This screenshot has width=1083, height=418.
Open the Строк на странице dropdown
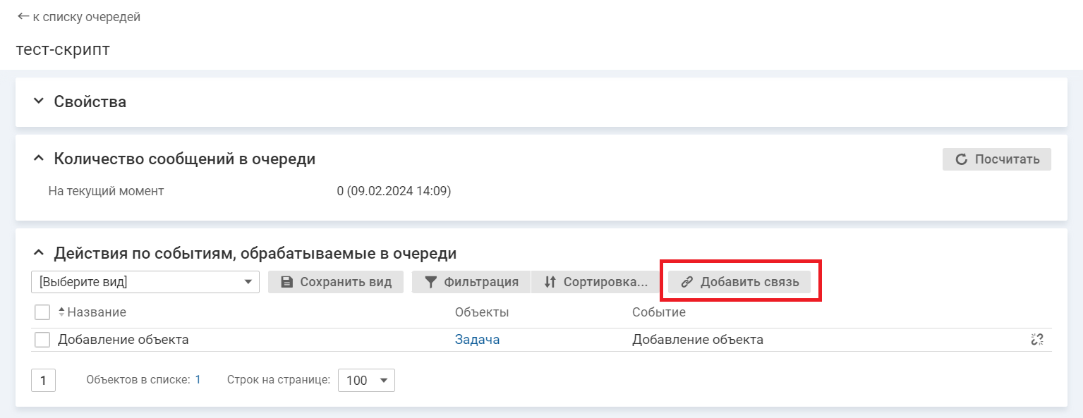(366, 381)
